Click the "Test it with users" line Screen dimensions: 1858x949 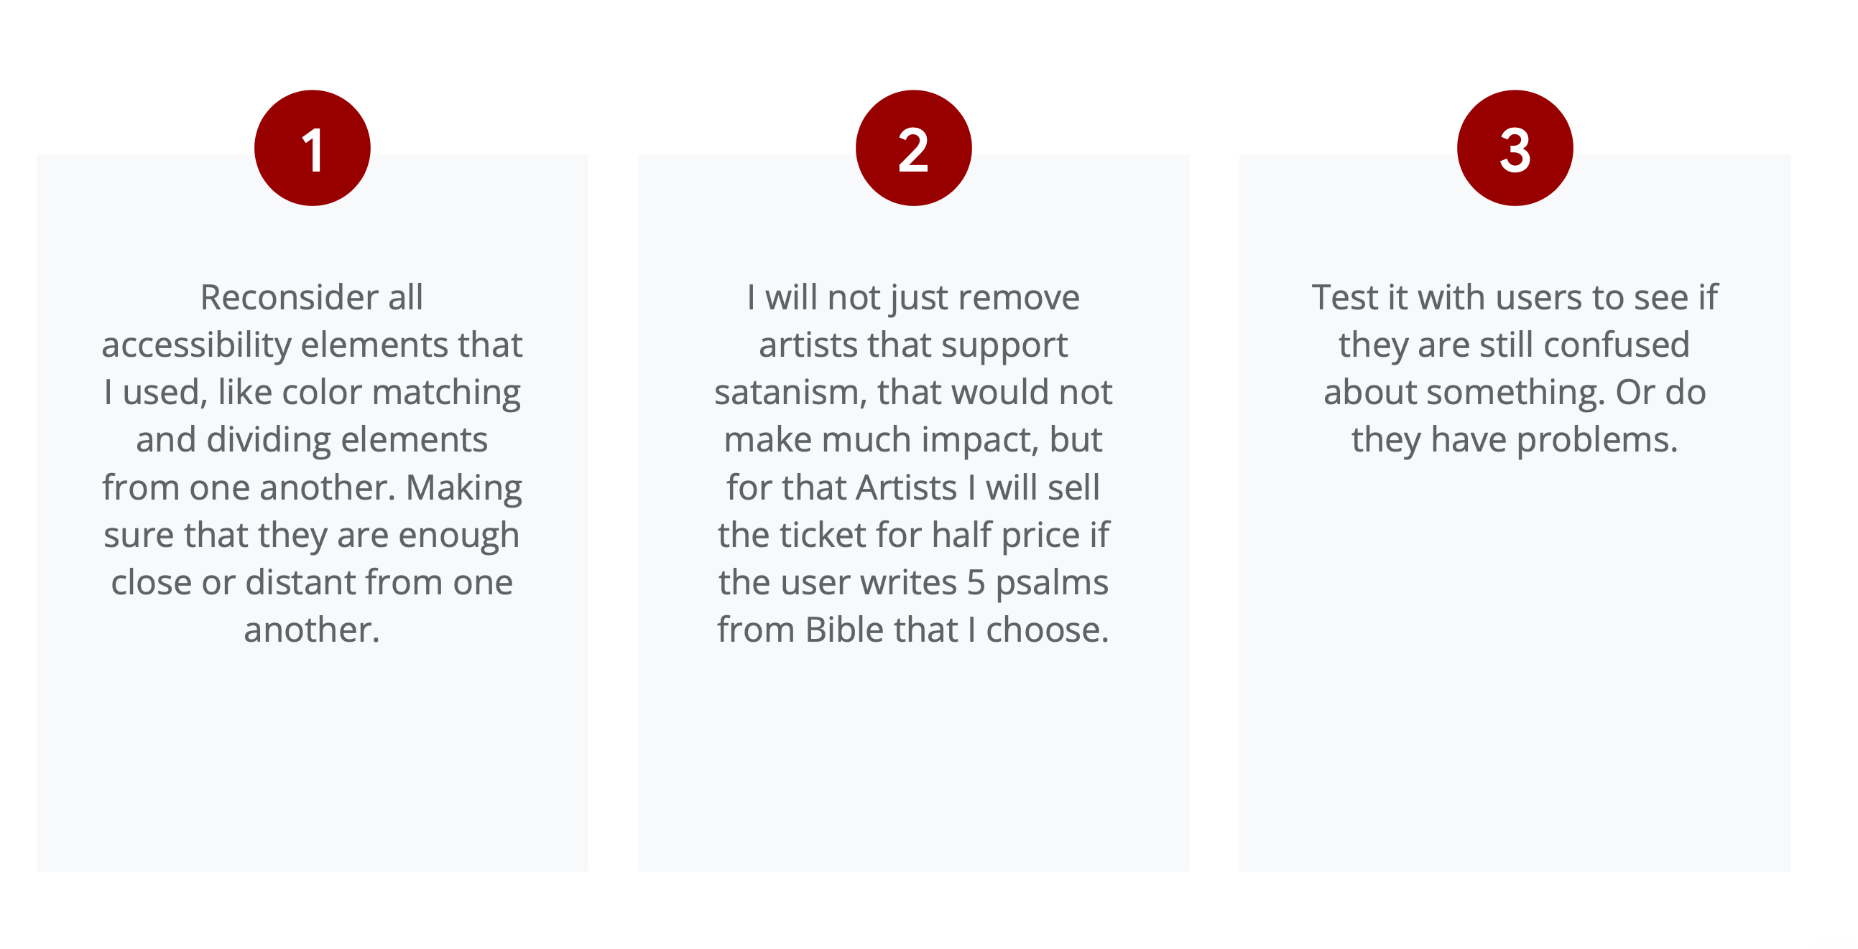[1515, 298]
